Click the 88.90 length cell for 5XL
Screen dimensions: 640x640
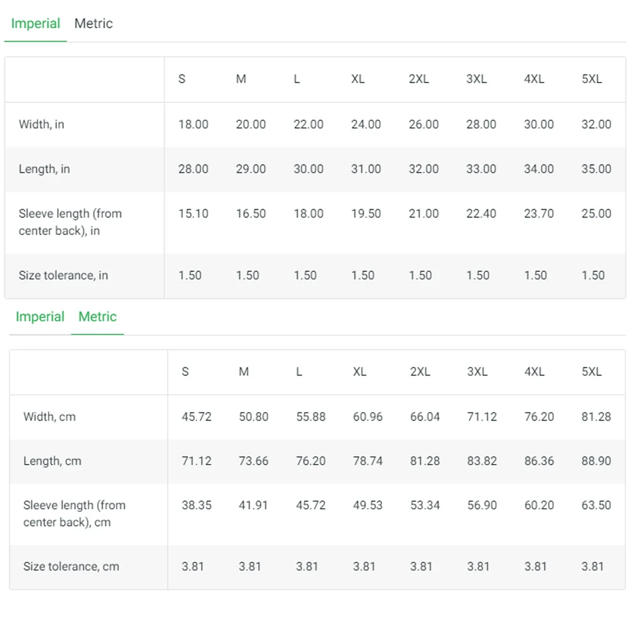(x=596, y=461)
